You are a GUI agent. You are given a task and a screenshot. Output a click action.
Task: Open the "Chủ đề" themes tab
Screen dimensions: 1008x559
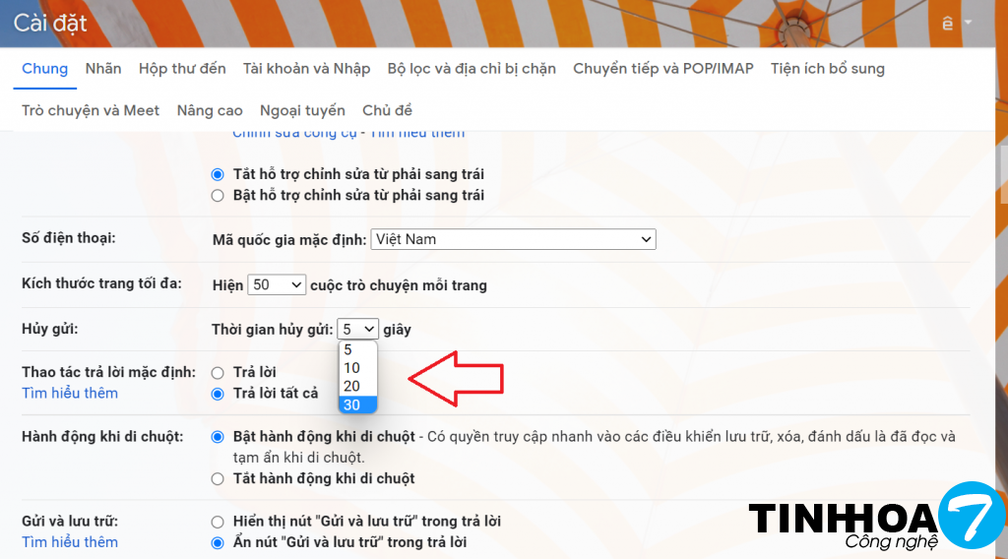tap(387, 110)
